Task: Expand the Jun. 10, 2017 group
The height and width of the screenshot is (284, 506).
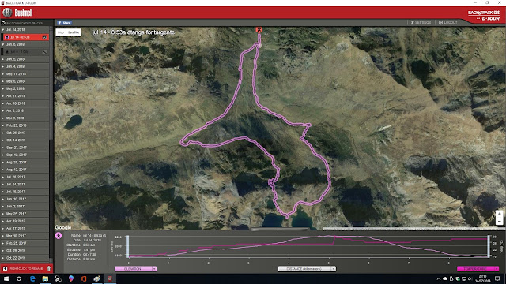Action: [x=3, y=199]
